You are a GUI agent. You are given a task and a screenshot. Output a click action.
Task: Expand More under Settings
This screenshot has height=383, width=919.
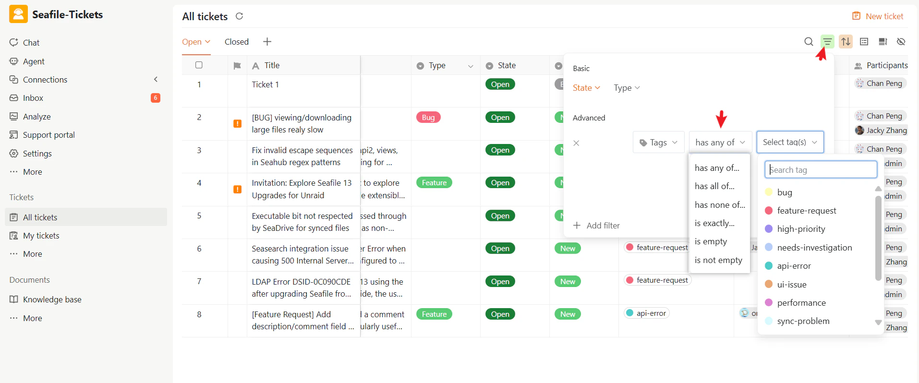tap(33, 172)
